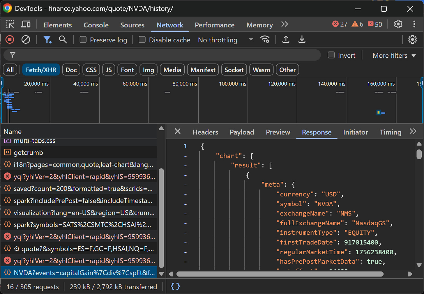The image size is (424, 294).
Task: Tick the Invert filter checkbox
Action: pos(331,55)
